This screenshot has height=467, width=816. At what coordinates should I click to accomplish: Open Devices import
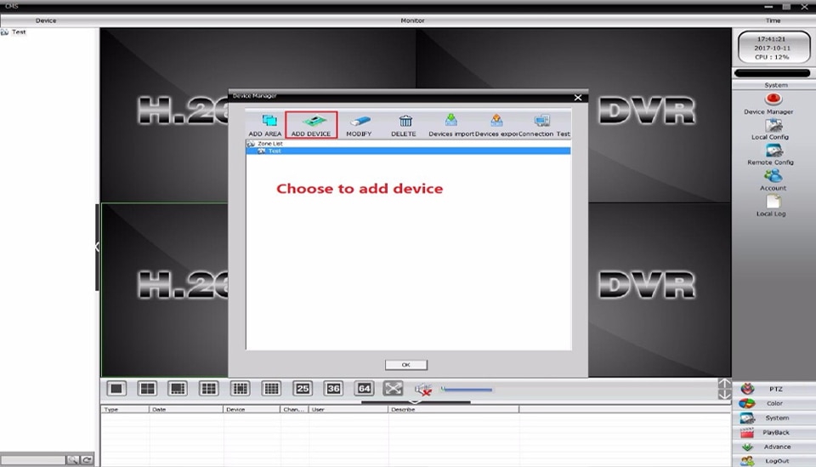click(451, 125)
